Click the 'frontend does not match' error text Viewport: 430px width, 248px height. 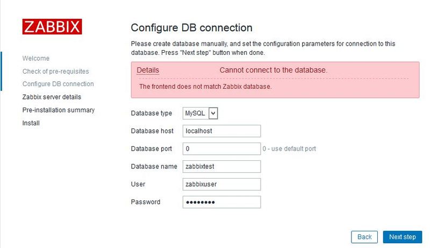coord(205,87)
